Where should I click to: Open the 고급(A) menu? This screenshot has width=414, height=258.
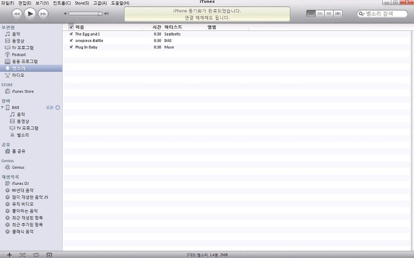(100, 3)
